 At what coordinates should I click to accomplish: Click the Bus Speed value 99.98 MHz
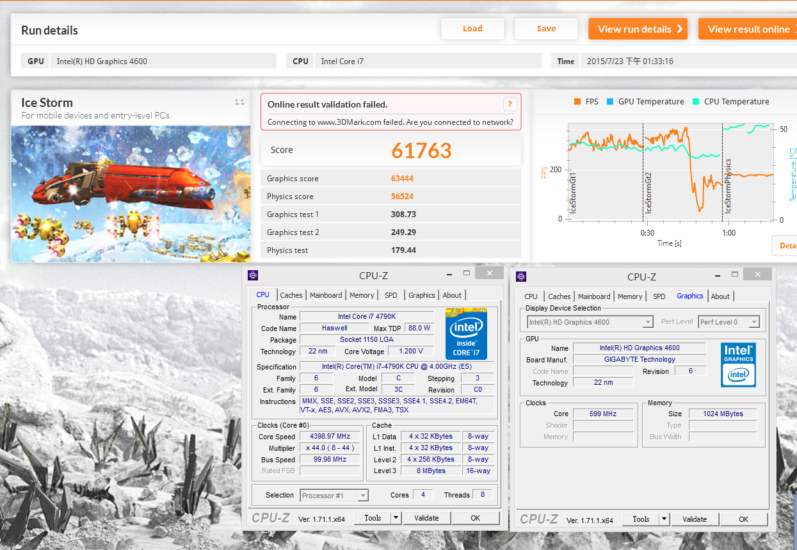point(330,460)
